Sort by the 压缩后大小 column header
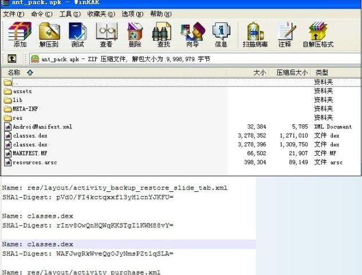Image resolution: width=362 pixels, height=275 pixels. pos(290,73)
